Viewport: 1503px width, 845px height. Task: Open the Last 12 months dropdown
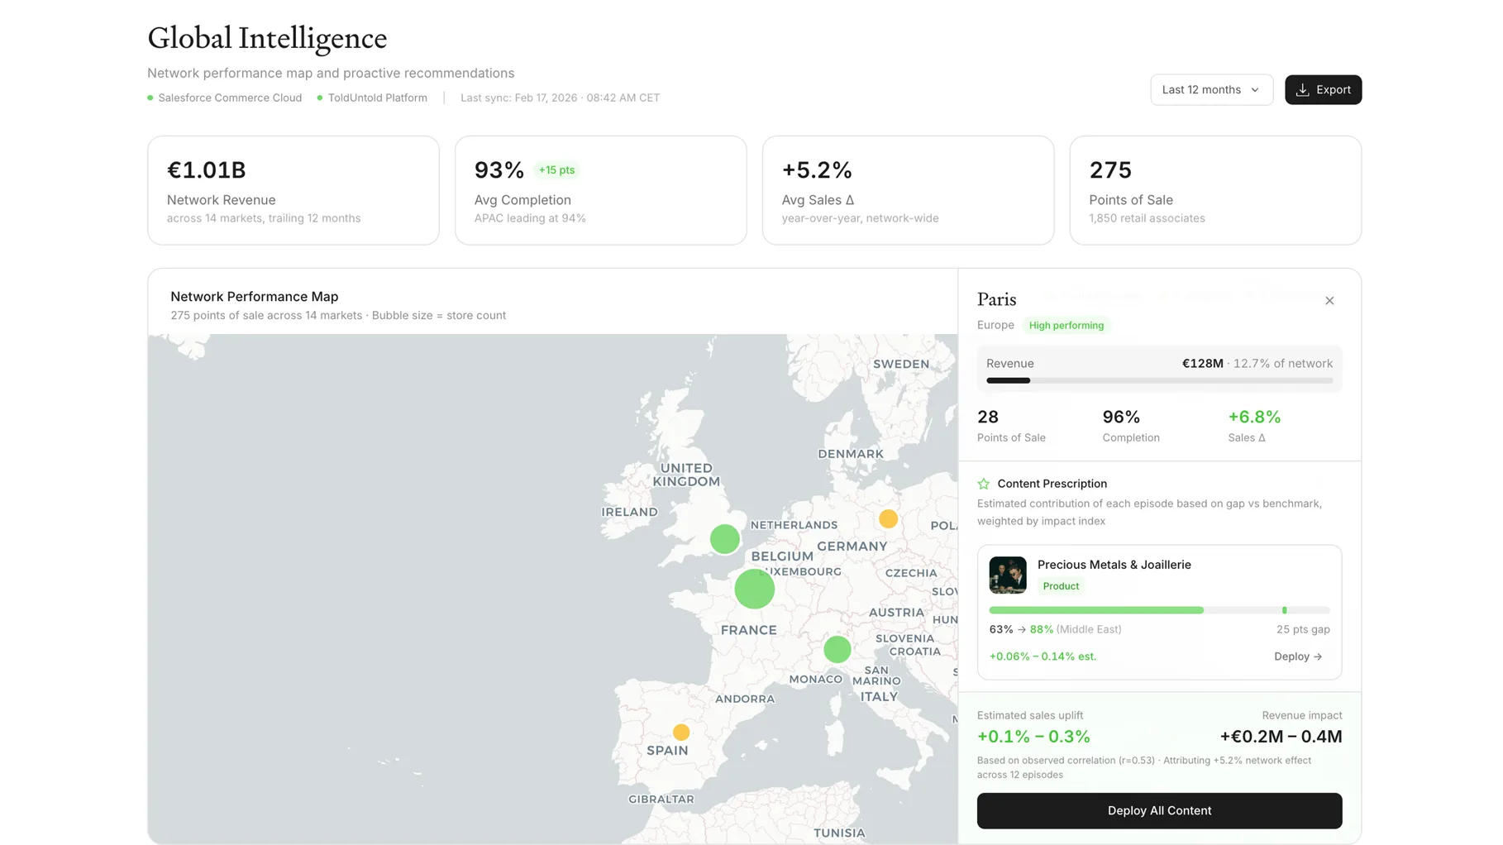[1211, 89]
